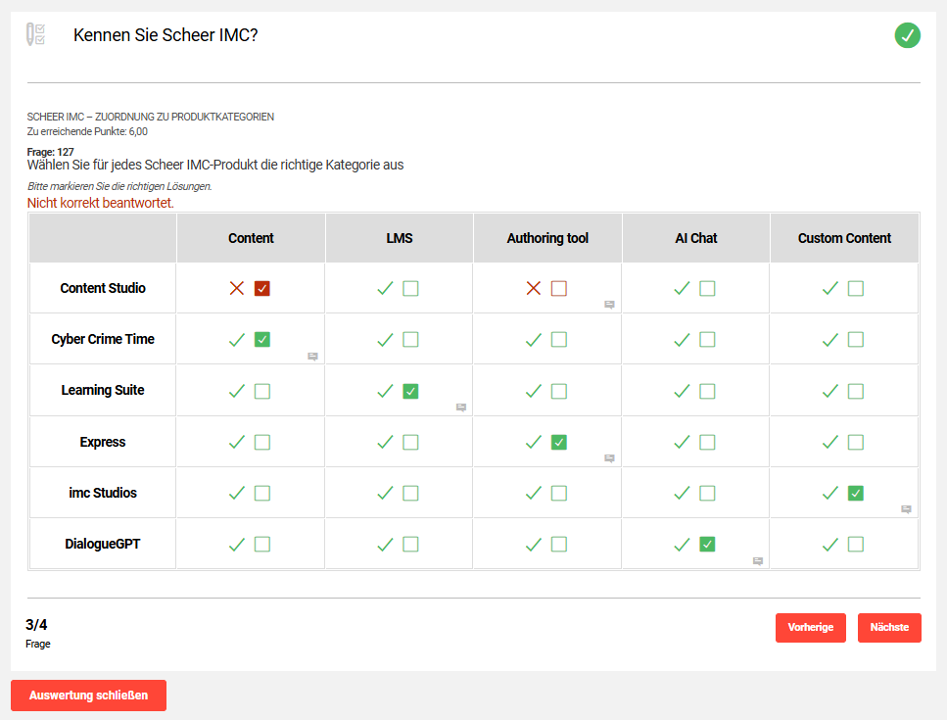
Task: Click the Nicht korrekt beantwortet message
Action: 100,203
